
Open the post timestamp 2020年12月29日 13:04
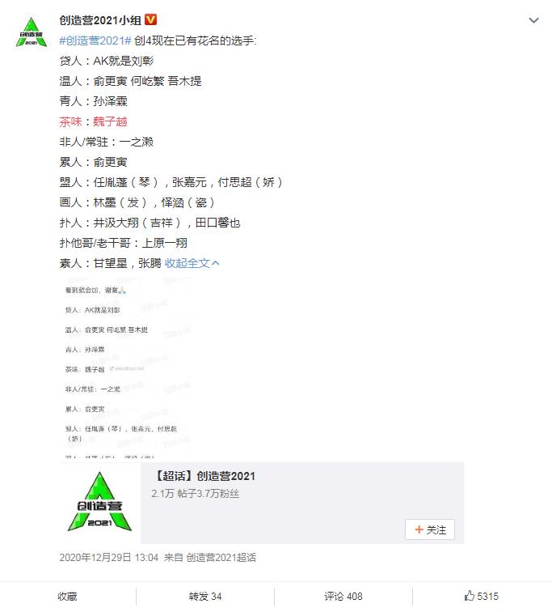pyautogui.click(x=108, y=557)
